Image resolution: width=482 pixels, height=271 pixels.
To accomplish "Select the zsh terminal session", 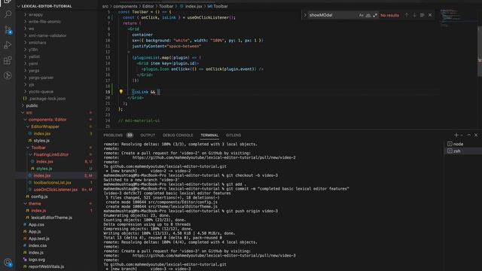I will click(x=462, y=151).
